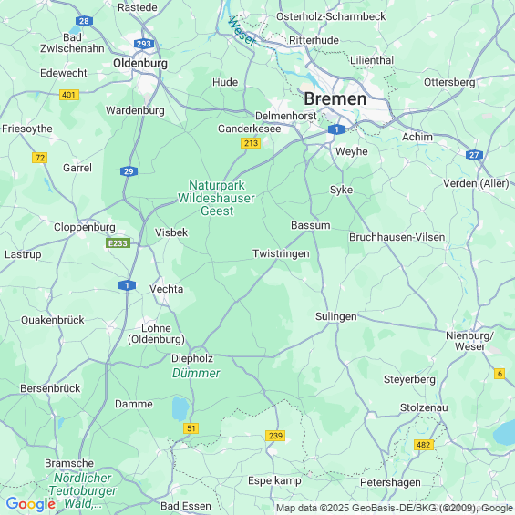
Task: Click the yellow 6 road shield
Action: (x=500, y=374)
